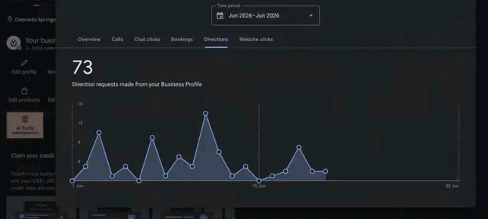Click the 1 Jun data point on chart
This screenshot has width=488, height=219.
[x=72, y=181]
